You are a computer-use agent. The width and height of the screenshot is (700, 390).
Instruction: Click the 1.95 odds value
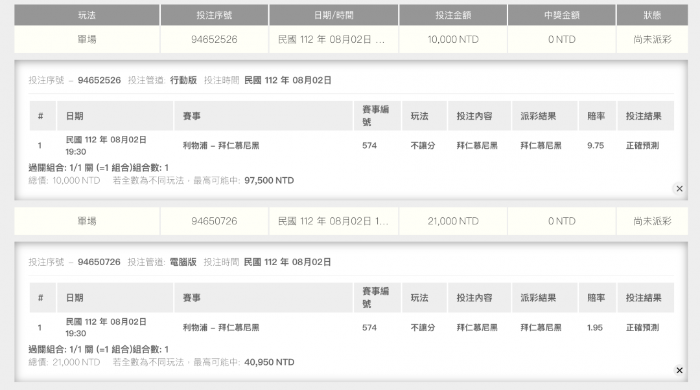point(595,328)
